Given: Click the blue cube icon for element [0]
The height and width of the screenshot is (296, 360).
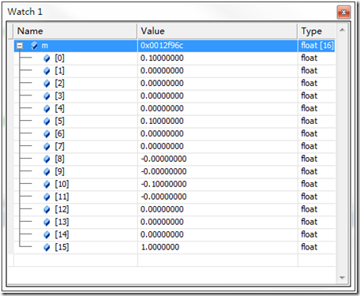Looking at the screenshot, I should coord(47,58).
